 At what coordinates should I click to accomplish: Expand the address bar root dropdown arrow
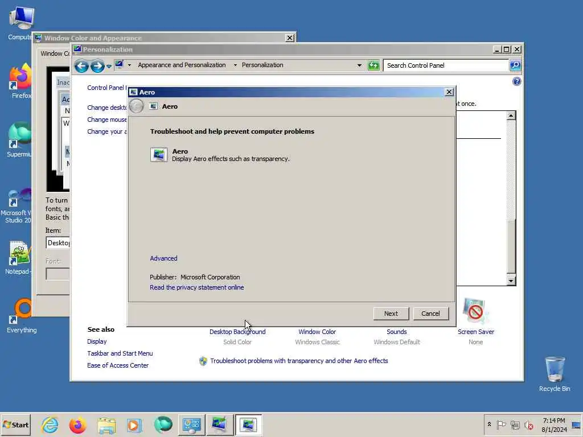point(129,65)
